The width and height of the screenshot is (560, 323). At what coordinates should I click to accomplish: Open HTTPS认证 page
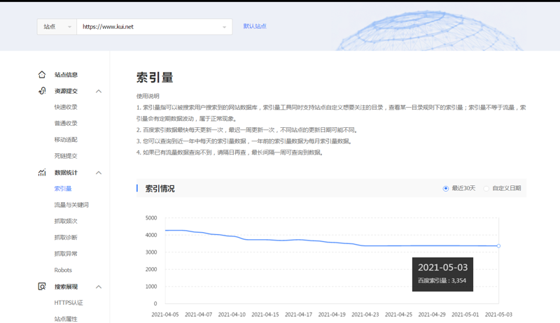pos(69,303)
